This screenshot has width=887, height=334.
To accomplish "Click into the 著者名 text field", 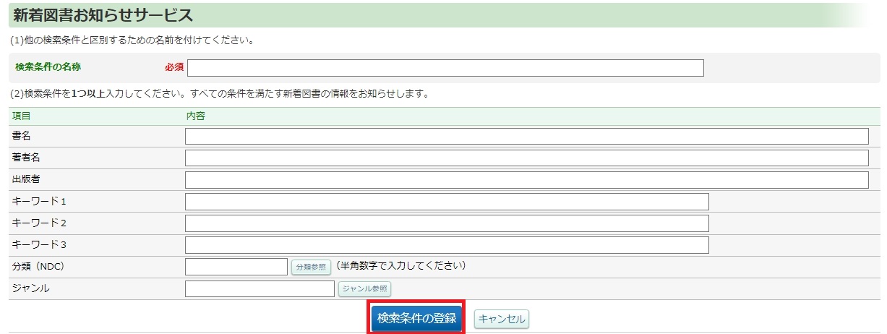I will 526,158.
